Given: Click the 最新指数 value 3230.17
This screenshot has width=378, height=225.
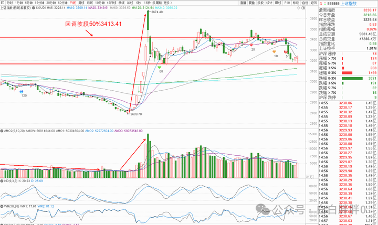Looking at the screenshot, I should point(370,10).
